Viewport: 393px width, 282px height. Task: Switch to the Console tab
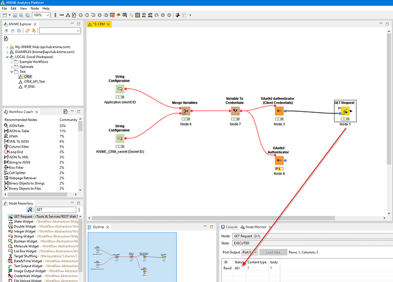[x=229, y=227]
